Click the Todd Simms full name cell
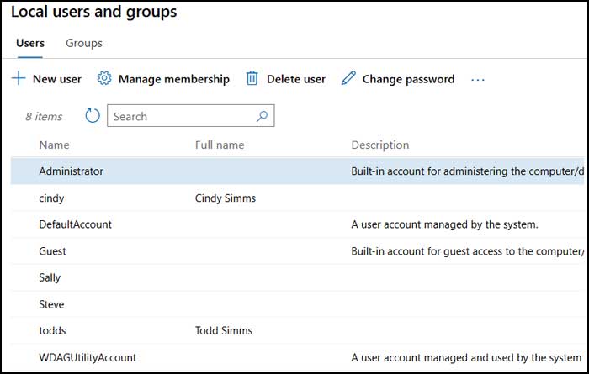589x374 pixels. 224,331
